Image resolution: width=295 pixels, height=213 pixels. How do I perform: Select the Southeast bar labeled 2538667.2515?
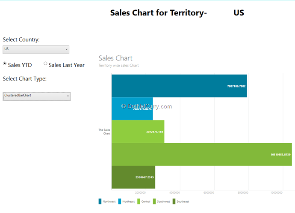point(133,177)
